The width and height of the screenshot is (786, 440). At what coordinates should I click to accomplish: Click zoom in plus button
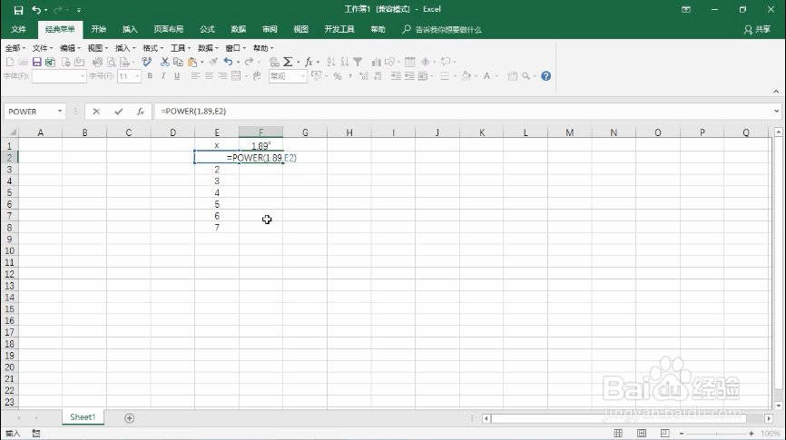point(751,434)
